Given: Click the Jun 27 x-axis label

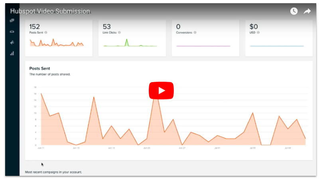Looking at the screenshot, I should [x=182, y=148].
